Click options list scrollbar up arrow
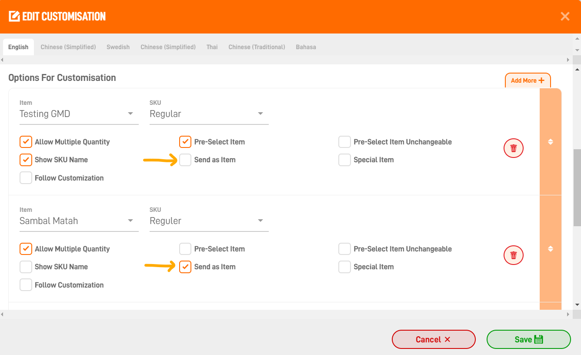Image resolution: width=581 pixels, height=355 pixels. [x=577, y=70]
